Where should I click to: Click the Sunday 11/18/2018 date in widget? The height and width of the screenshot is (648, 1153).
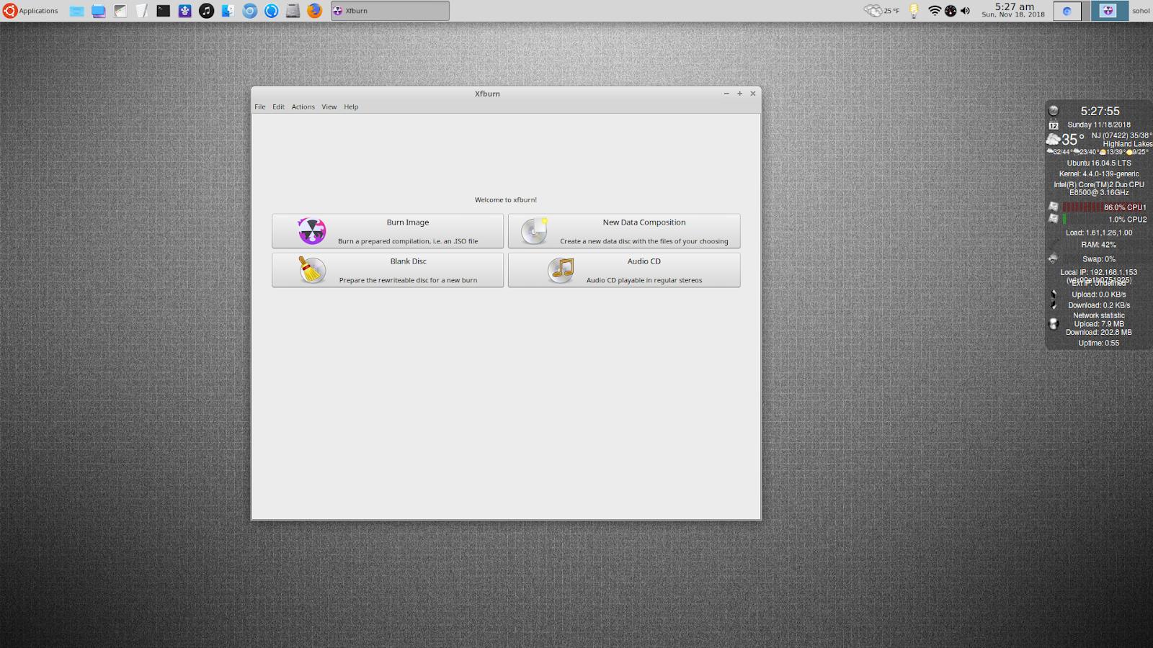pyautogui.click(x=1099, y=125)
